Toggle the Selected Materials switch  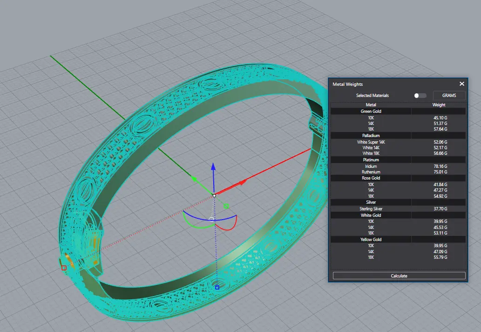click(x=420, y=96)
